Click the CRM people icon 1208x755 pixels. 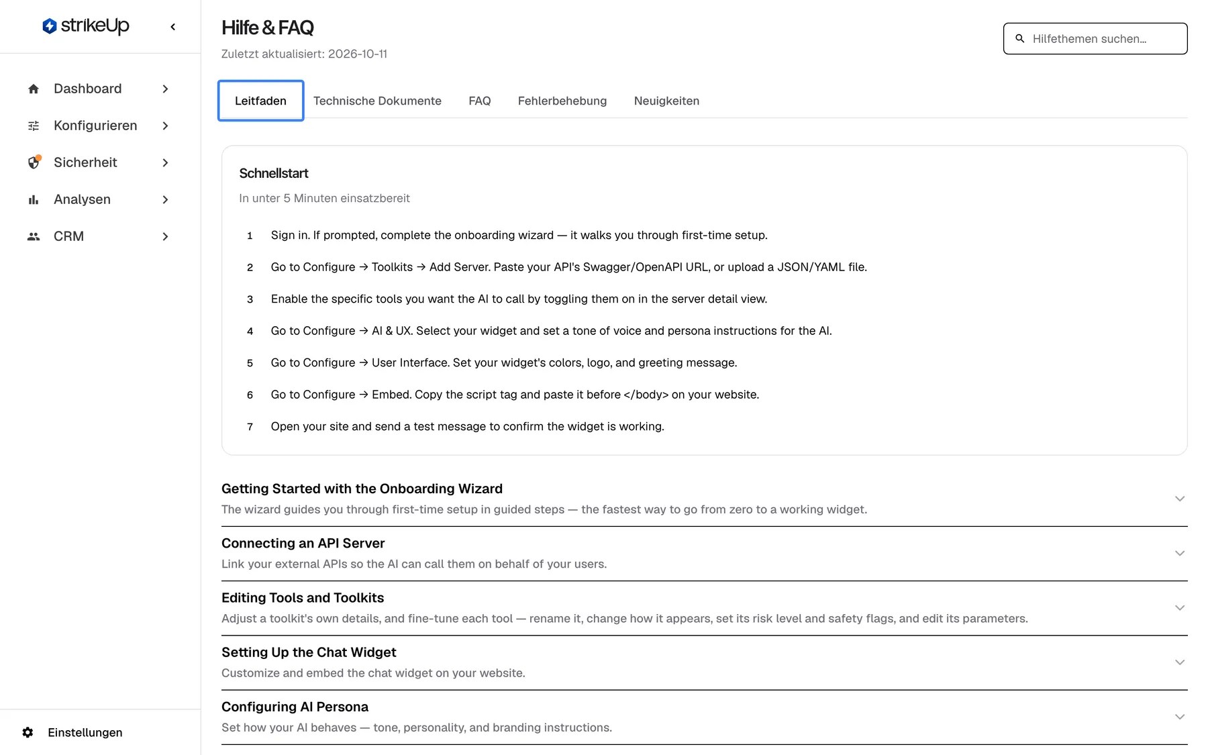pyautogui.click(x=34, y=236)
